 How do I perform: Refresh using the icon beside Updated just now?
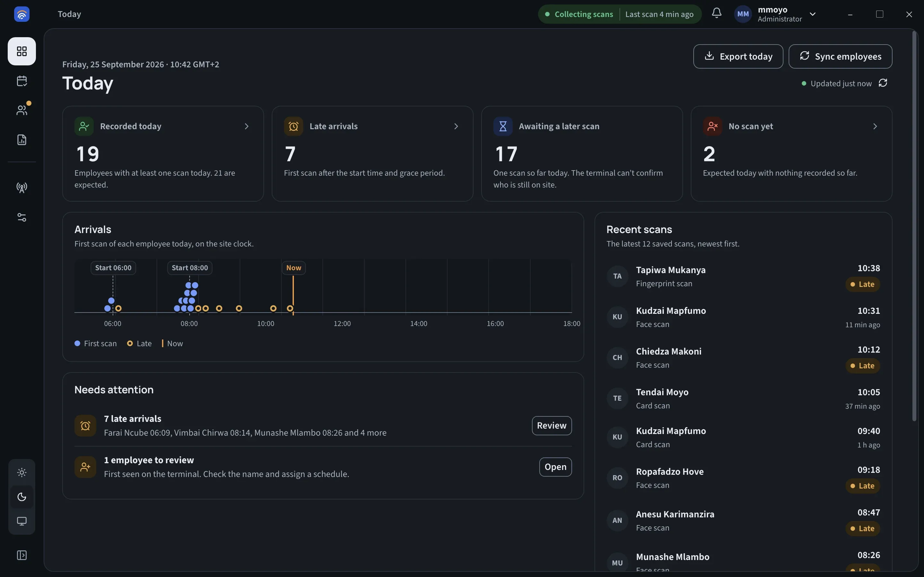pyautogui.click(x=883, y=83)
